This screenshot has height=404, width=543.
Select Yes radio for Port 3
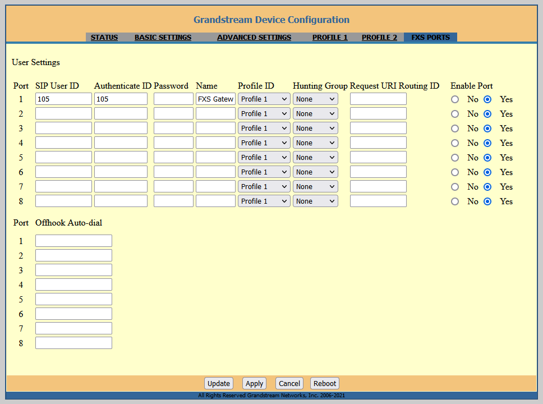[x=487, y=128]
